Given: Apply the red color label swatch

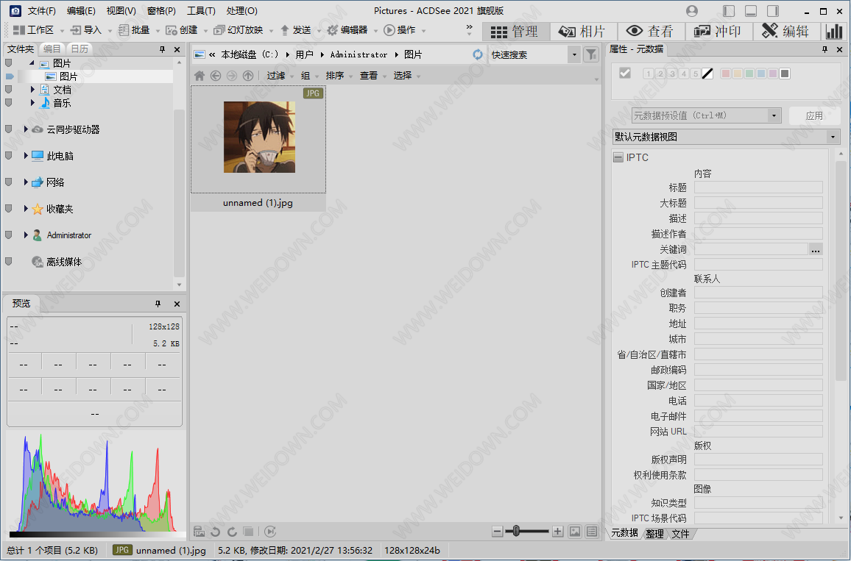Looking at the screenshot, I should tap(726, 74).
